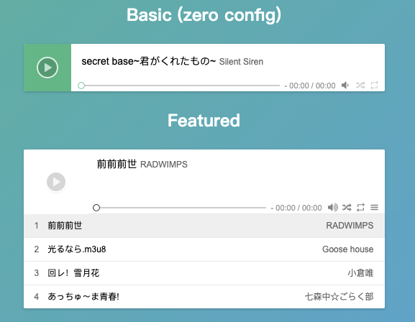Select track 4 あっちゅ～ま青春!
415x322 pixels.
coord(204,297)
